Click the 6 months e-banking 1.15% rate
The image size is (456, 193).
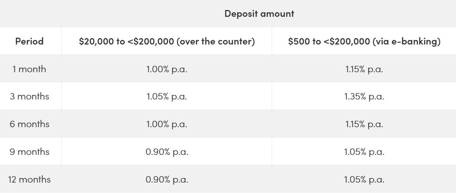pos(364,124)
